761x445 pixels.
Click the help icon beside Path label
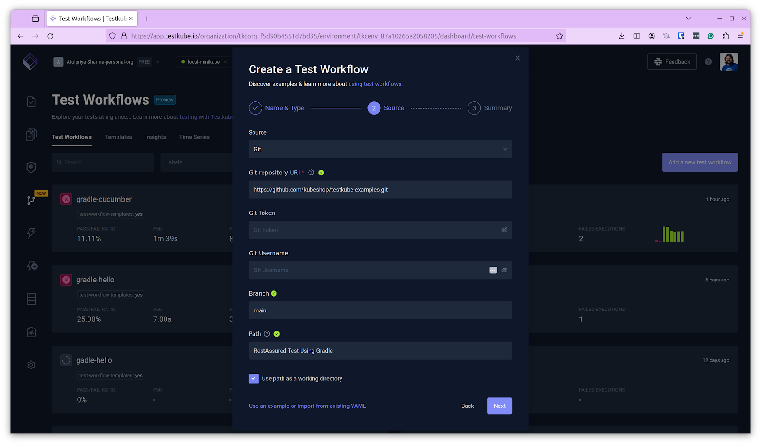click(267, 334)
